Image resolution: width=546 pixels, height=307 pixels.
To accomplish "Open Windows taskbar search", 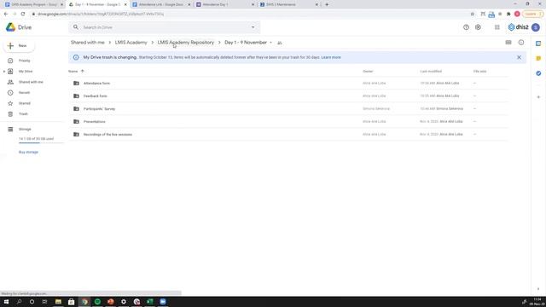I will click(19, 302).
